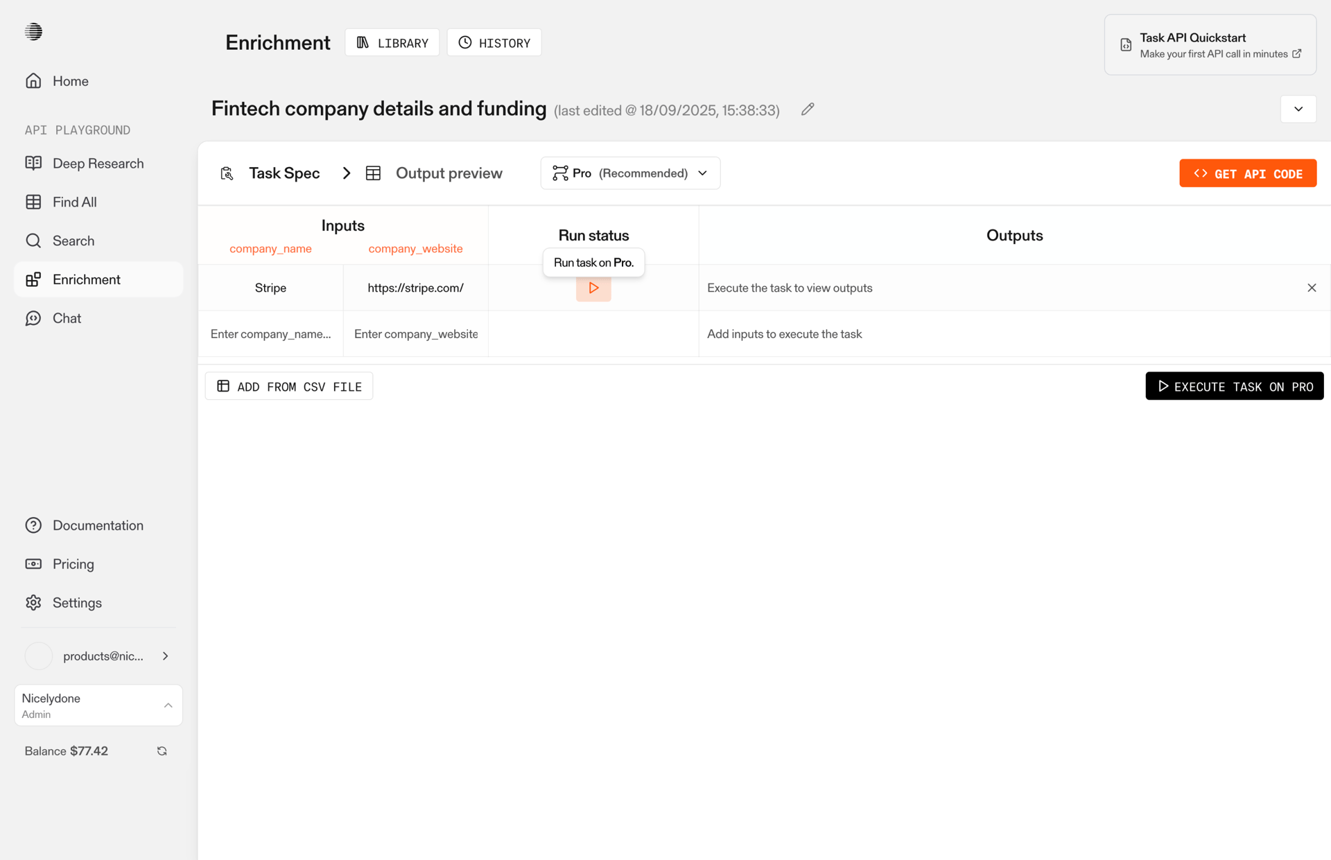Collapse the Nicelydone Admin panel
Image resolution: width=1331 pixels, height=860 pixels.
(168, 705)
